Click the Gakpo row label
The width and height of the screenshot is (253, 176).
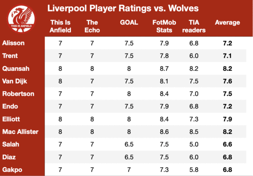(12, 170)
